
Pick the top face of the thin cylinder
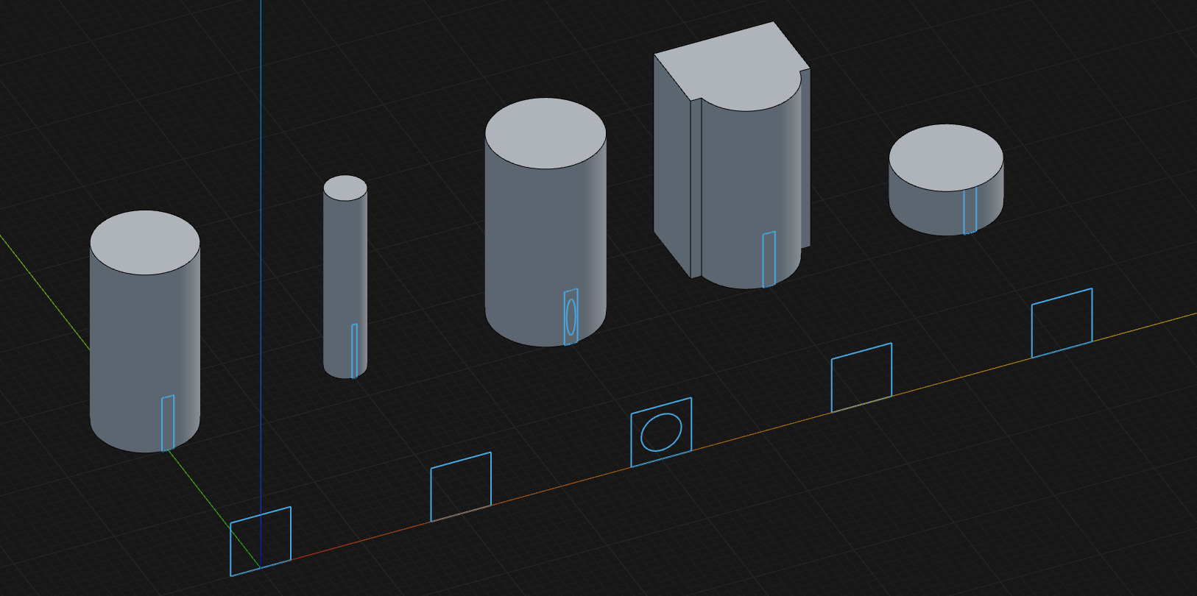pyautogui.click(x=345, y=188)
